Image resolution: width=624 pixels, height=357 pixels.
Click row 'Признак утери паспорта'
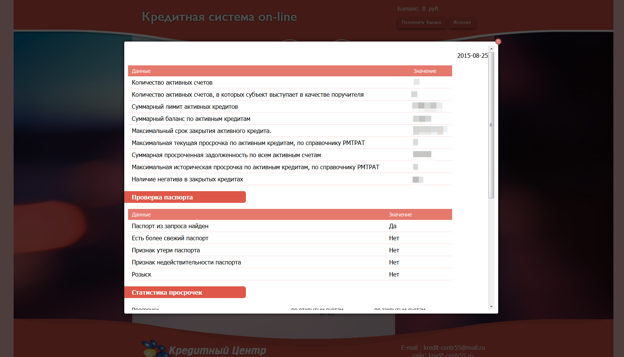pos(290,250)
